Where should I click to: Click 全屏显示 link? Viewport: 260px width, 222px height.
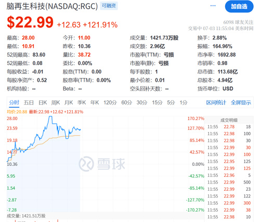pyautogui.click(x=241, y=102)
